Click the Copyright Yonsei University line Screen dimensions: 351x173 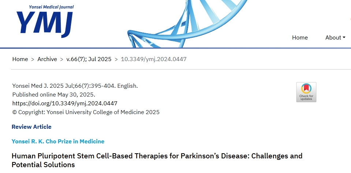pyautogui.click(x=86, y=112)
